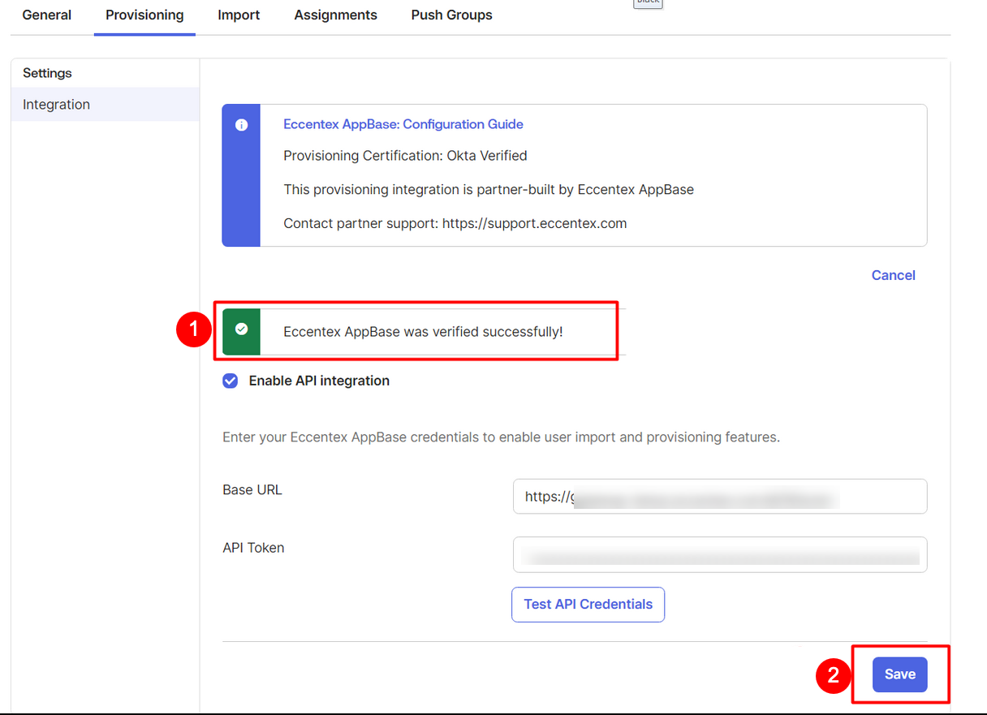Click the blue info icon in the guide banner
Viewport: 987px width, 715px height.
tap(241, 125)
